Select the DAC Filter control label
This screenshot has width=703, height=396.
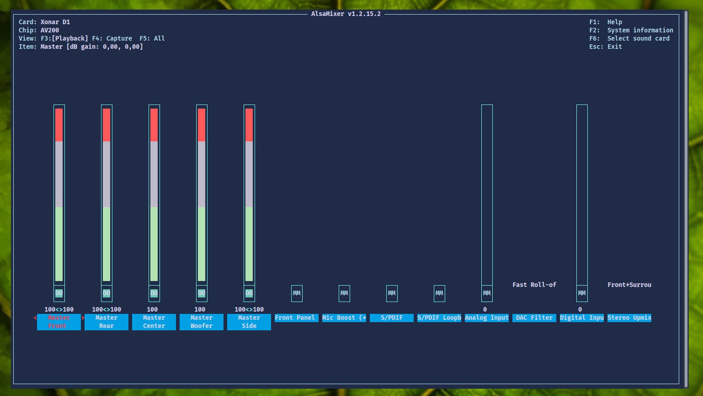tap(534, 318)
